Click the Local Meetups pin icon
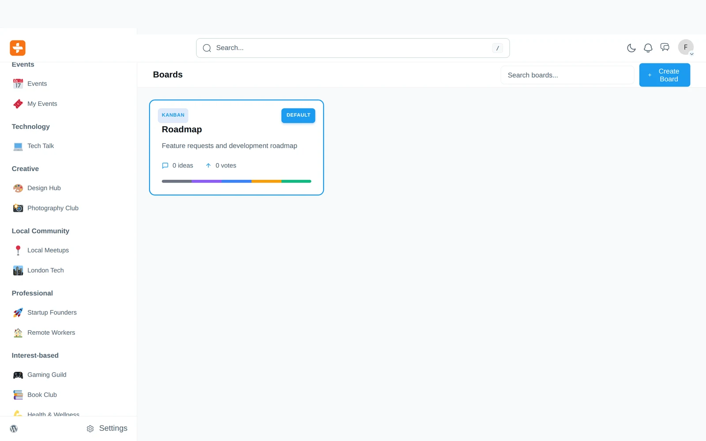This screenshot has width=706, height=441. [x=18, y=250]
